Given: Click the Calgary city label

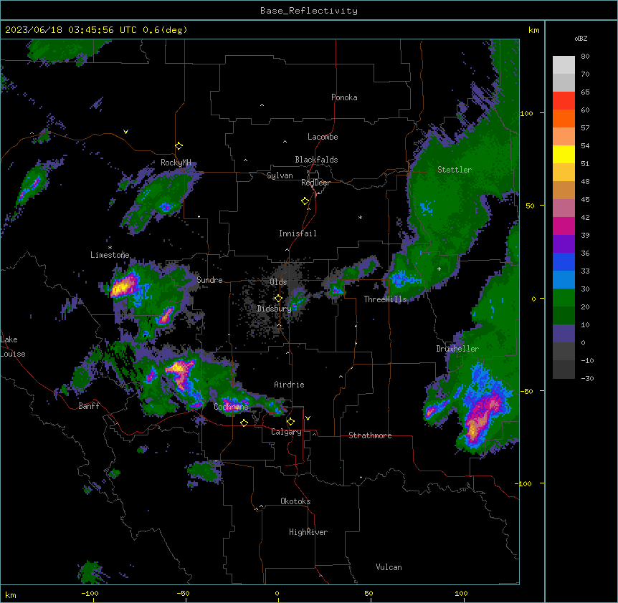Looking at the screenshot, I should click(x=286, y=432).
